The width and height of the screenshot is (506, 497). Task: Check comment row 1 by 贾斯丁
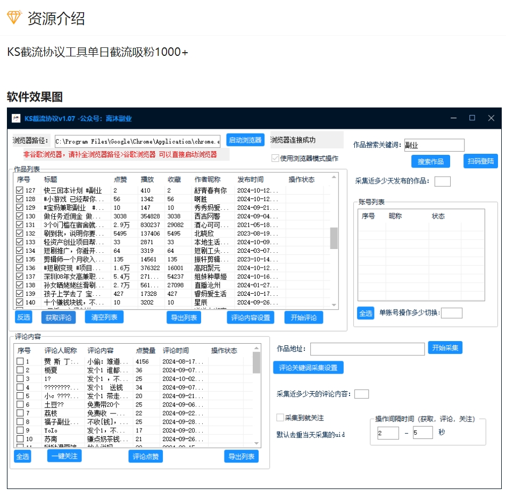[20, 361]
